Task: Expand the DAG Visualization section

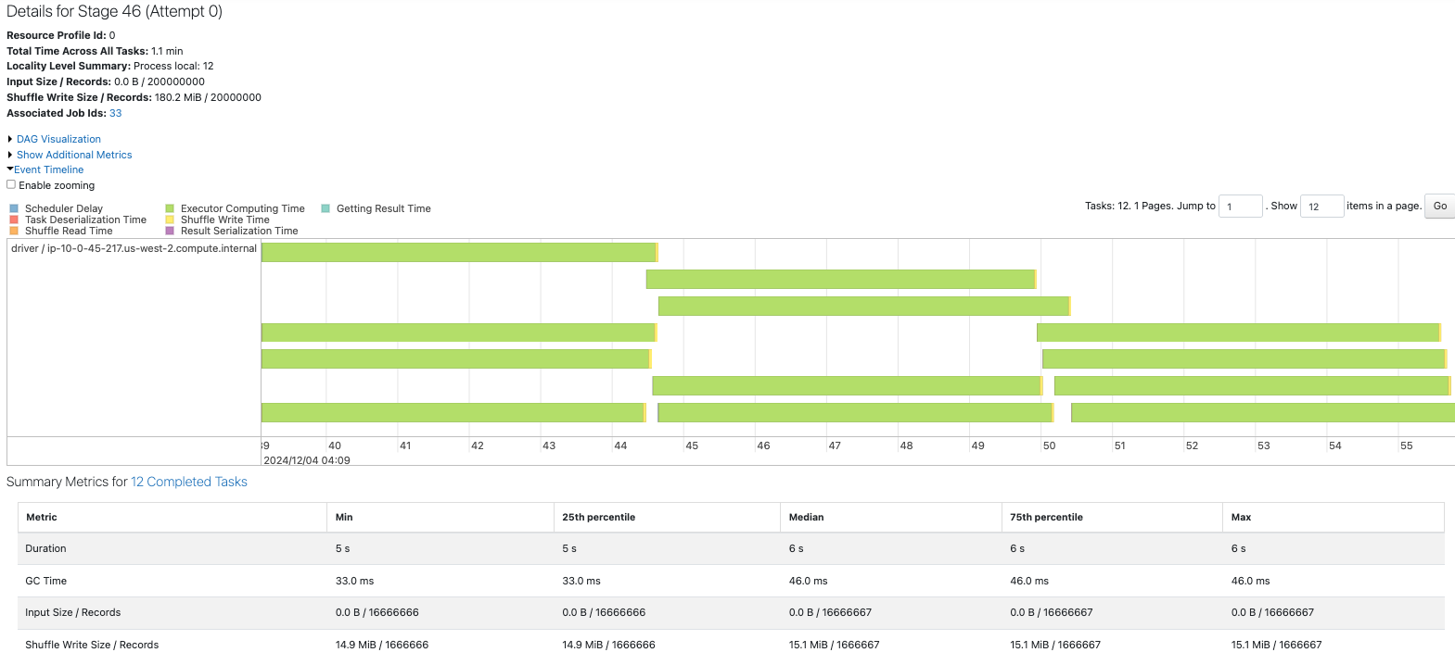Action: point(58,139)
